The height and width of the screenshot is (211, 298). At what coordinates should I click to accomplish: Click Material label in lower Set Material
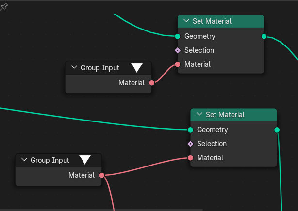pyautogui.click(x=210, y=158)
